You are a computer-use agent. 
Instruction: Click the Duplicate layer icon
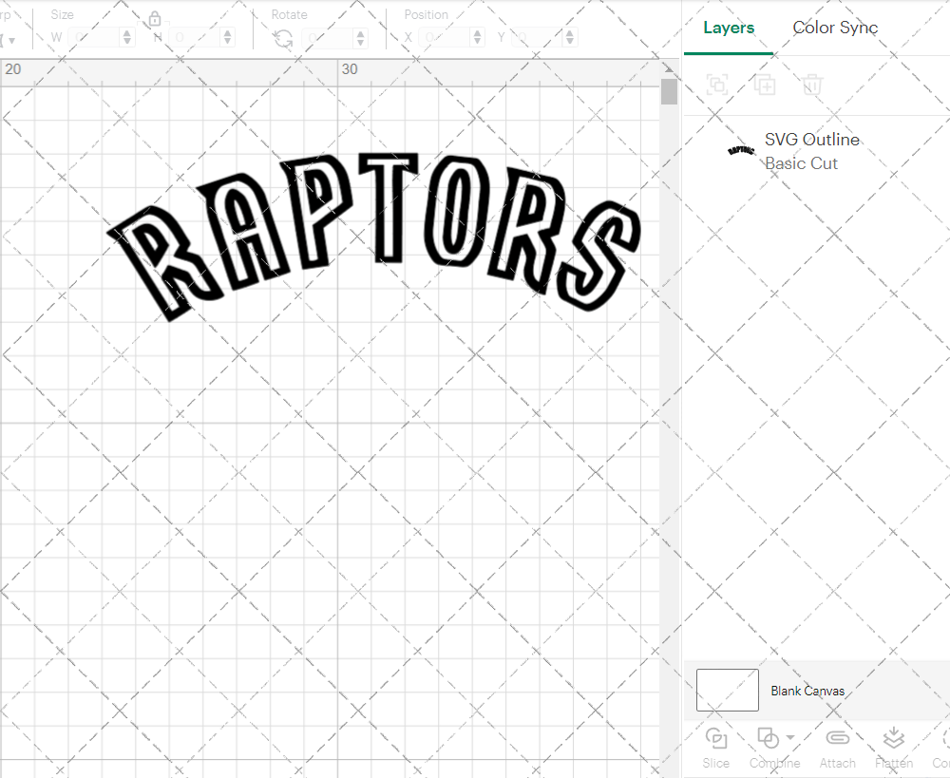click(x=765, y=85)
